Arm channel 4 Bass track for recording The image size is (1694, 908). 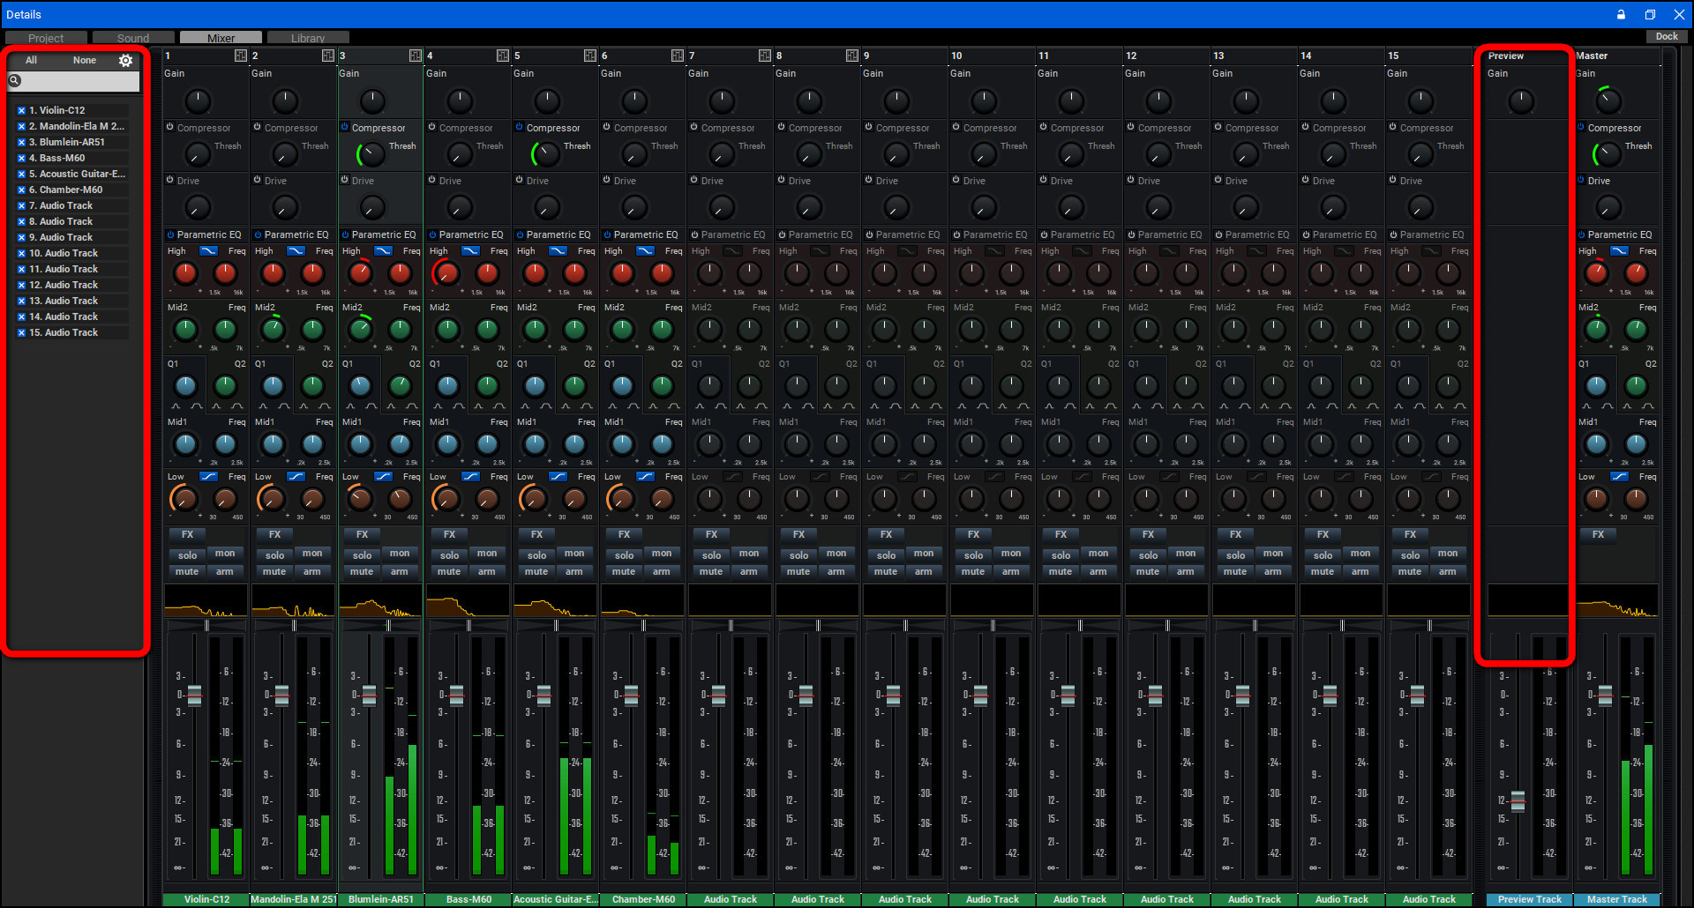pos(487,571)
